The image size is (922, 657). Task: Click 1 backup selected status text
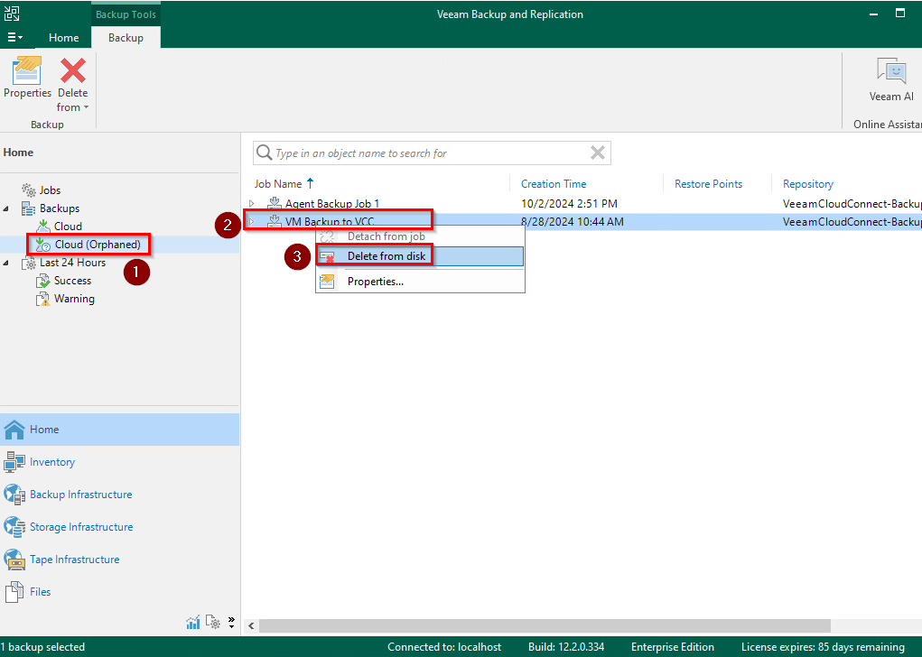point(42,647)
